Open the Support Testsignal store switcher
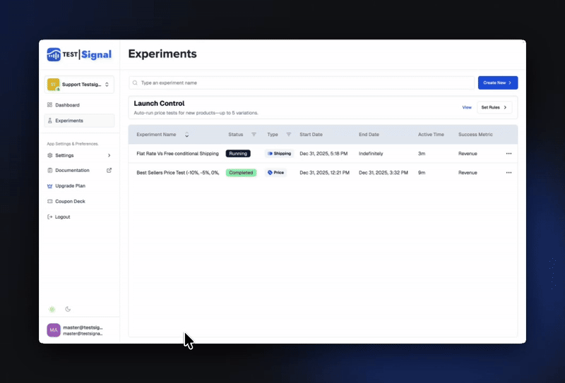 tap(79, 85)
